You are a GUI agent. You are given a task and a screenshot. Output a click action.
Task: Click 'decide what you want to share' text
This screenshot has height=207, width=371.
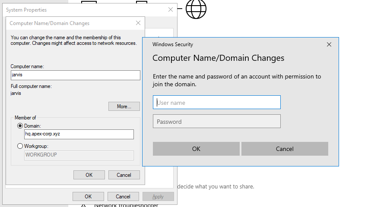point(216,187)
